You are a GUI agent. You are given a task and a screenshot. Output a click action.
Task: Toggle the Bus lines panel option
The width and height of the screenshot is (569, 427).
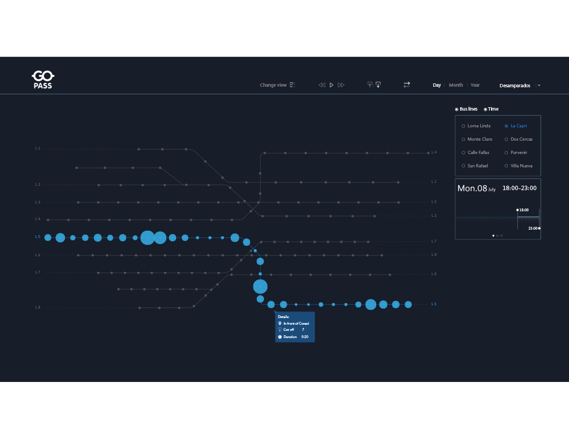click(457, 110)
